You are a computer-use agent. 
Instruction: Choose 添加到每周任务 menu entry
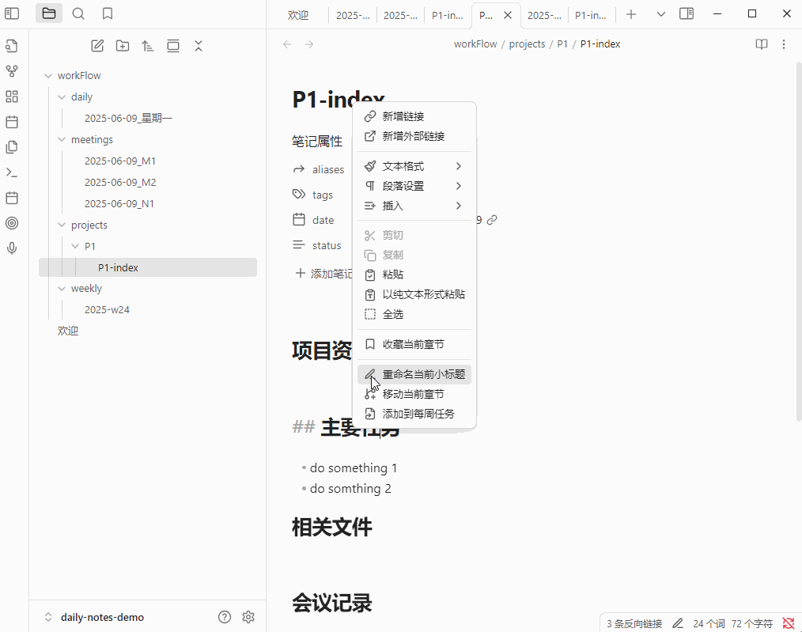[x=414, y=414]
